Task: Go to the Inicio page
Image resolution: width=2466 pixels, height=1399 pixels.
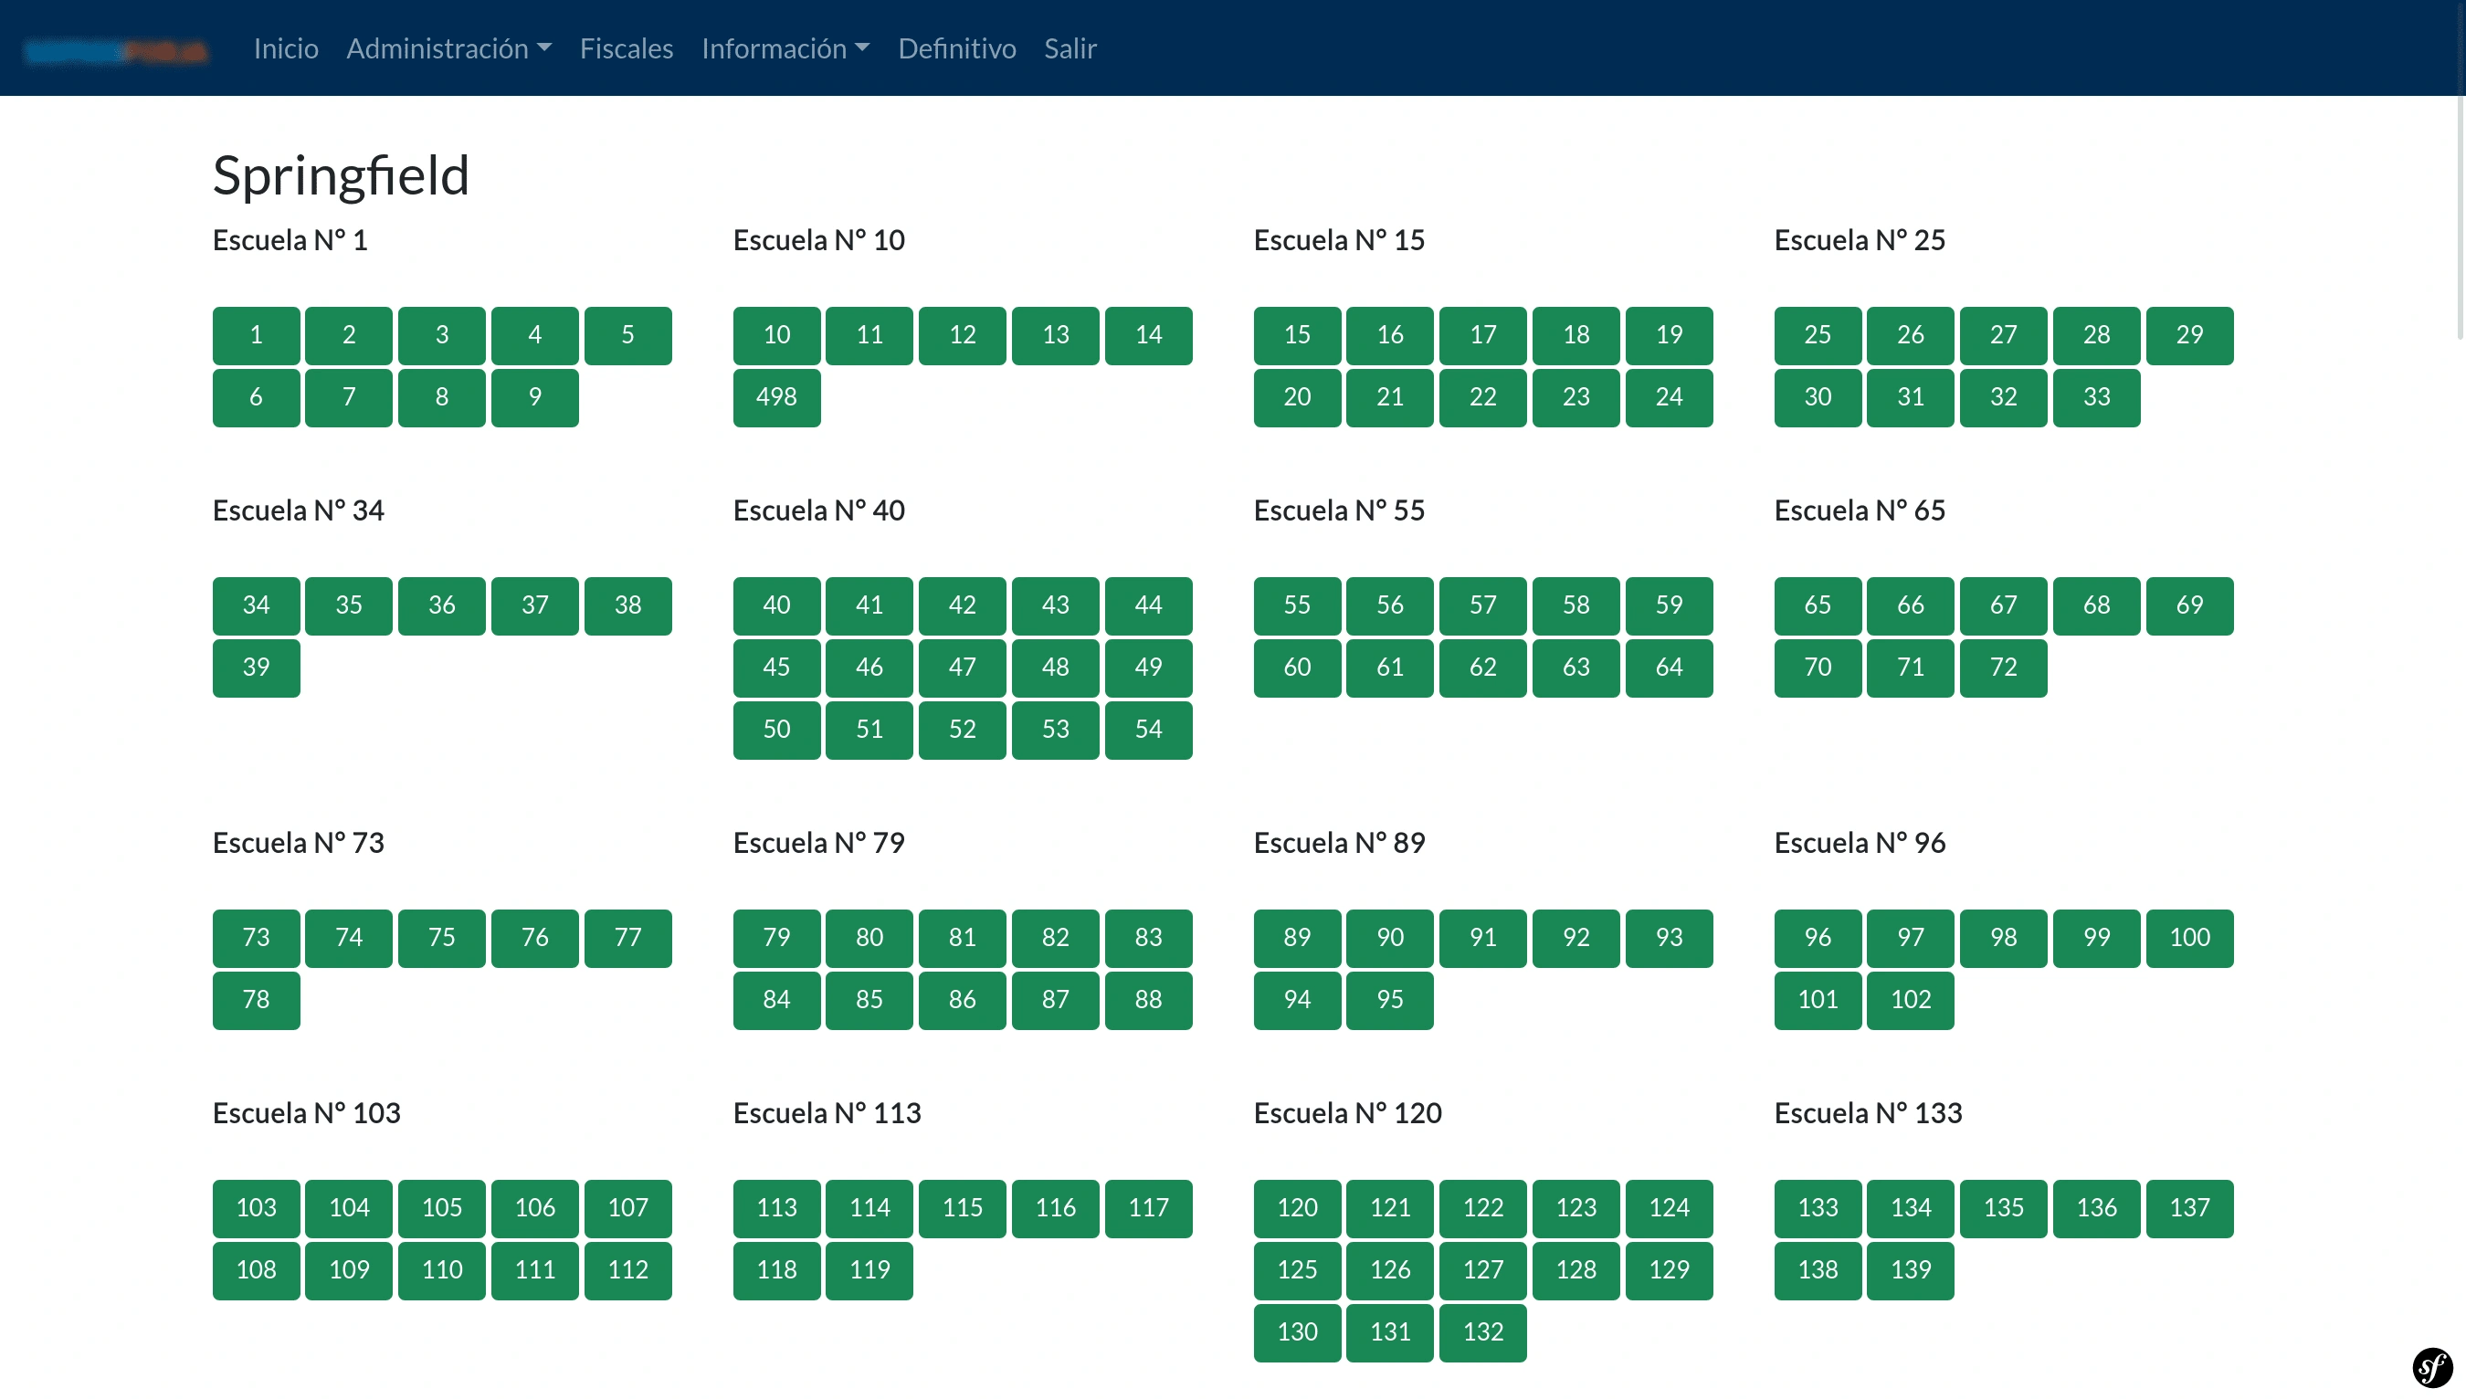Action: click(x=286, y=48)
